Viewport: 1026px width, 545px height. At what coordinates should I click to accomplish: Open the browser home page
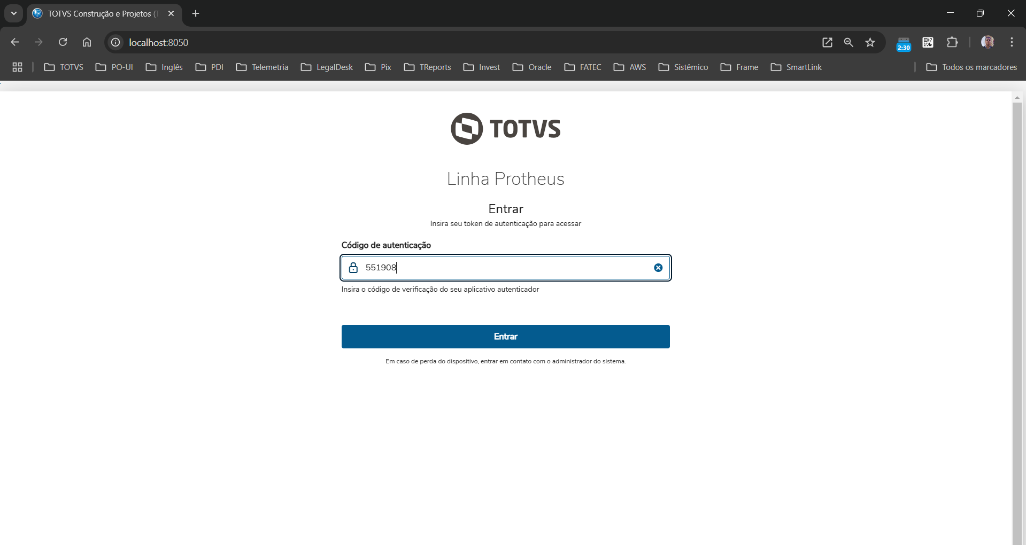click(87, 42)
